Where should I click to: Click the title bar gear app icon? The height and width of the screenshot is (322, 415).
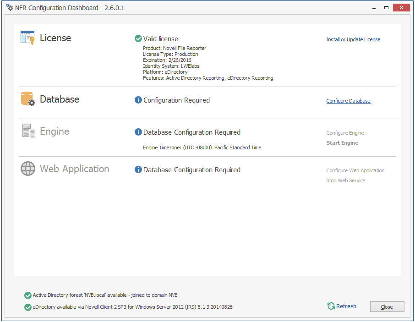tap(9, 7)
